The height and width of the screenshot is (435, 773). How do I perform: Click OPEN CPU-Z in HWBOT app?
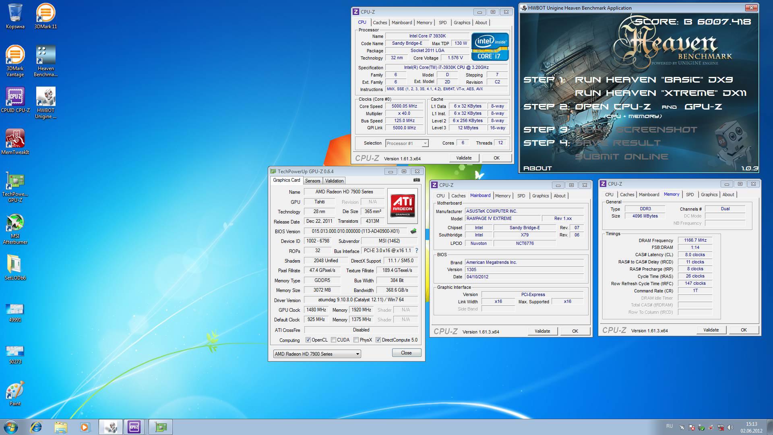pyautogui.click(x=613, y=107)
